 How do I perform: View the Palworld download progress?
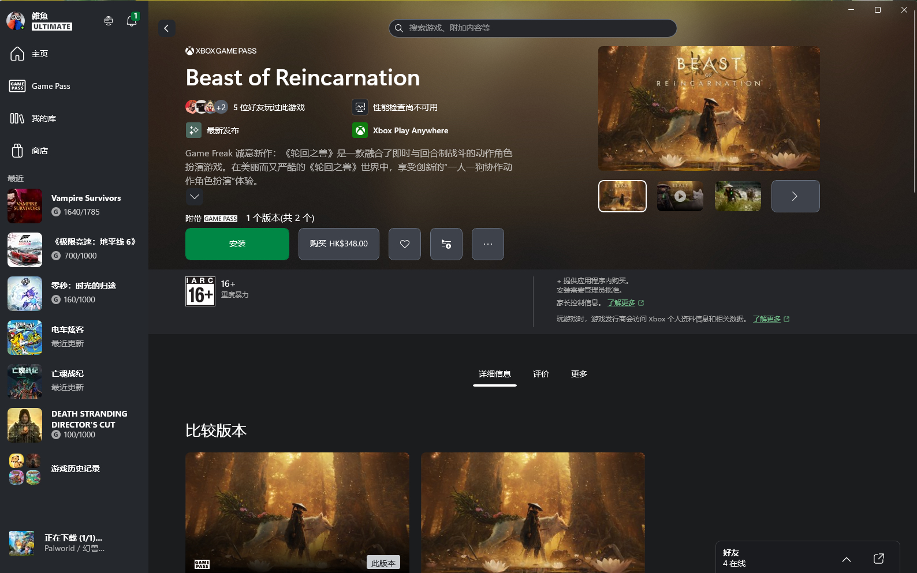[x=74, y=543]
